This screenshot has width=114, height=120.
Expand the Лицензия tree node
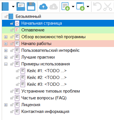[6, 105]
